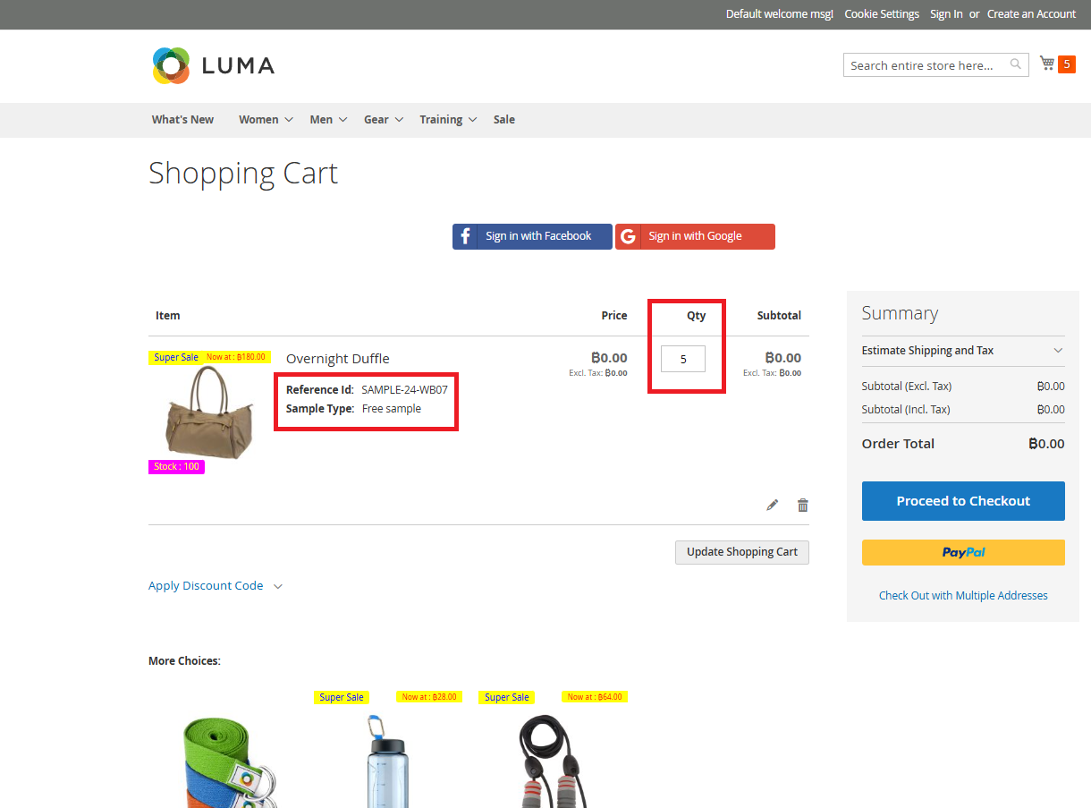Open the Women menu dropdown
Image resolution: width=1091 pixels, height=808 pixels.
[266, 120]
